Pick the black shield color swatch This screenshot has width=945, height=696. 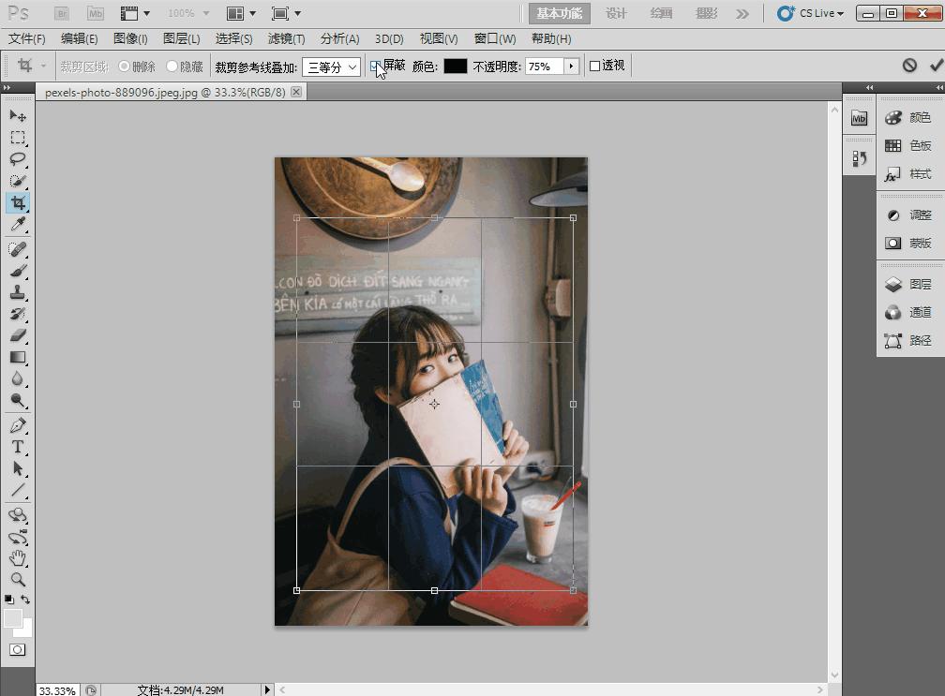tap(456, 67)
